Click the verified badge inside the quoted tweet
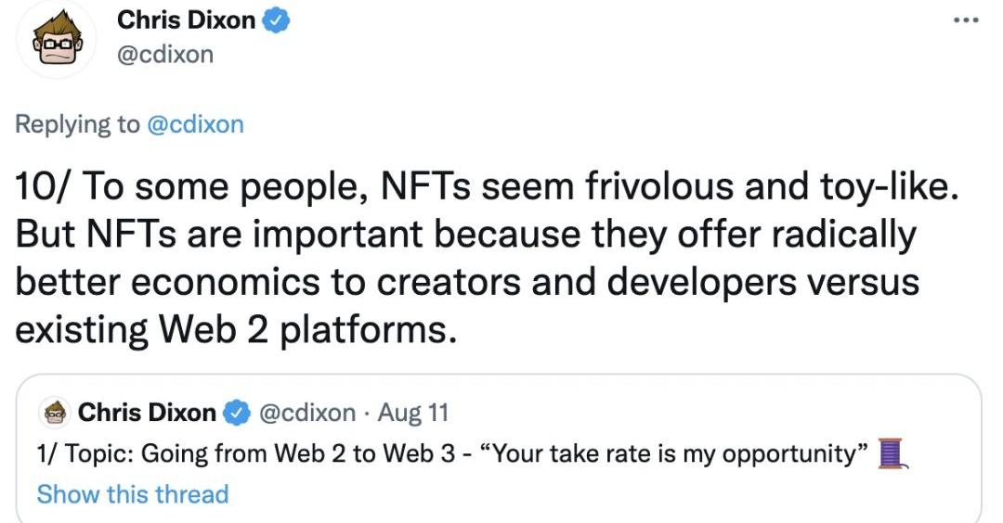 click(238, 413)
